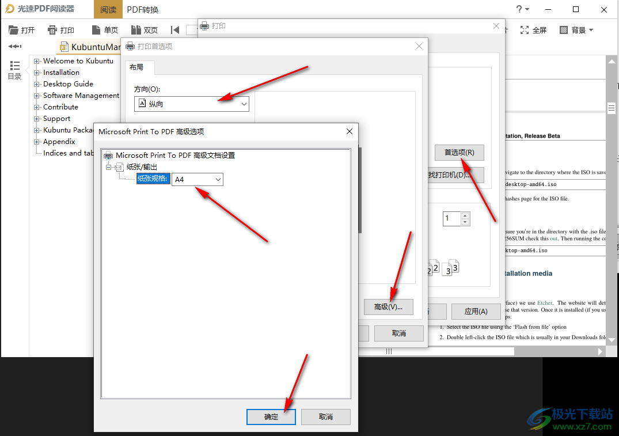Switch to 单页 single page view
The width and height of the screenshot is (619, 436).
click(105, 30)
